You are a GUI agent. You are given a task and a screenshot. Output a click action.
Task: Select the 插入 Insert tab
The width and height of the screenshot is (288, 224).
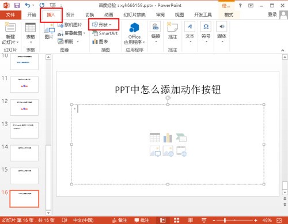coord(51,15)
